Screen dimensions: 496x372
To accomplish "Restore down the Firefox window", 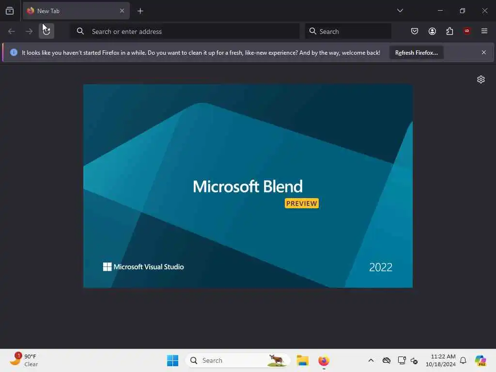I will click(463, 11).
